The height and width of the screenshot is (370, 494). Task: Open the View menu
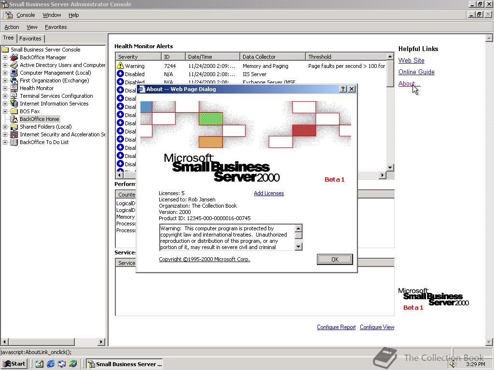32,27
